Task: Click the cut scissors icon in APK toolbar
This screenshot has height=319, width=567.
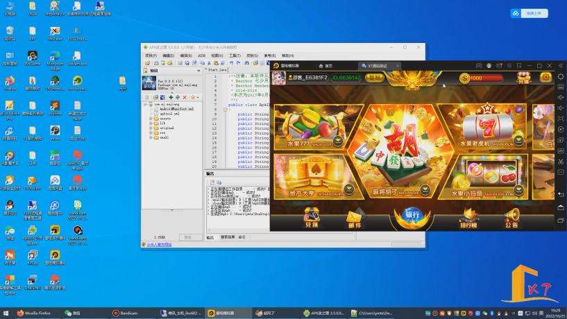Action: (209, 63)
